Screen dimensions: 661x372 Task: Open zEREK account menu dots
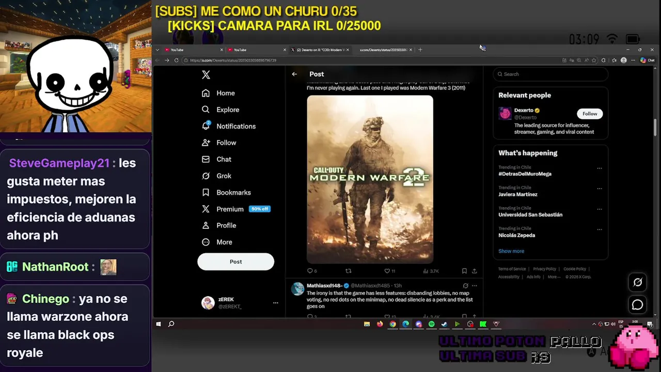click(275, 303)
